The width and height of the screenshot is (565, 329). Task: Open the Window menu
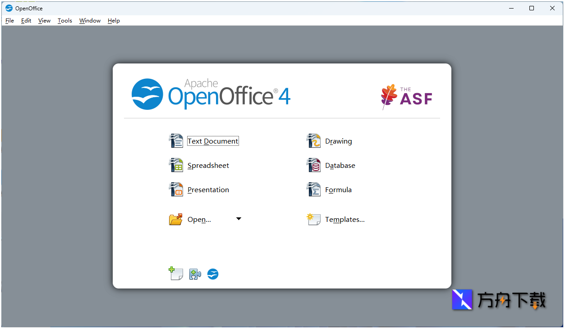pyautogui.click(x=90, y=21)
